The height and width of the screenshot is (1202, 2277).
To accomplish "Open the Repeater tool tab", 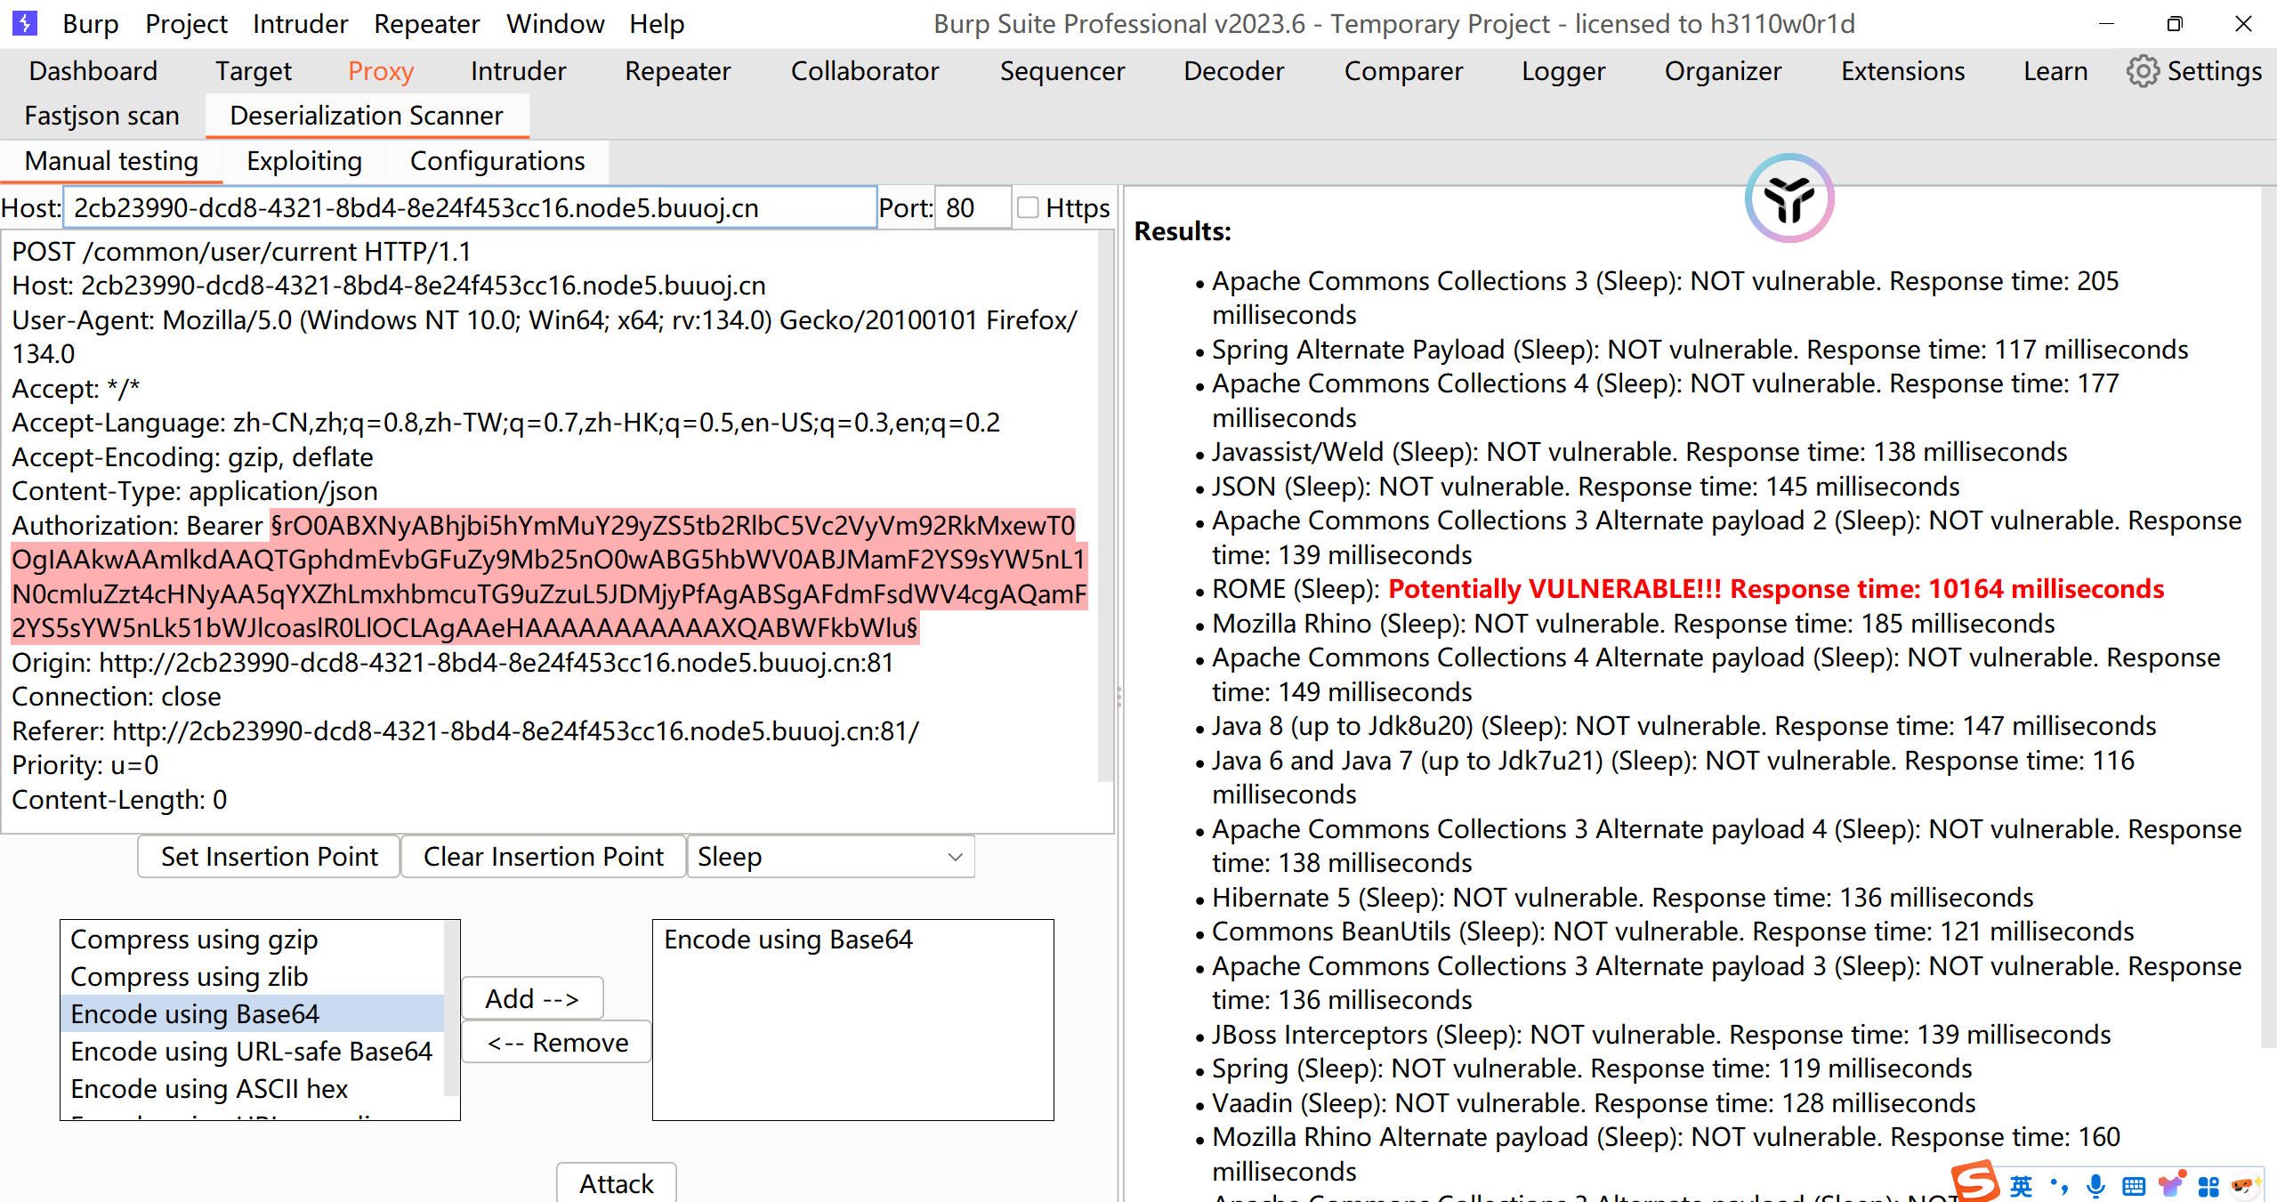I will [677, 71].
